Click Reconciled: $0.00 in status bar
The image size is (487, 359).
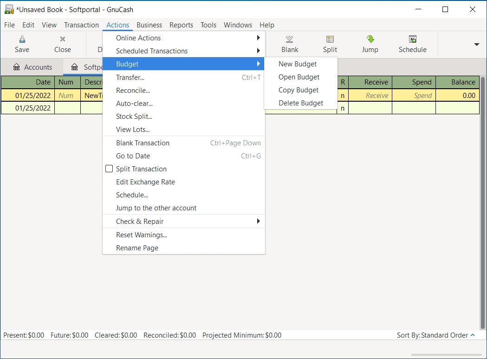(169, 335)
